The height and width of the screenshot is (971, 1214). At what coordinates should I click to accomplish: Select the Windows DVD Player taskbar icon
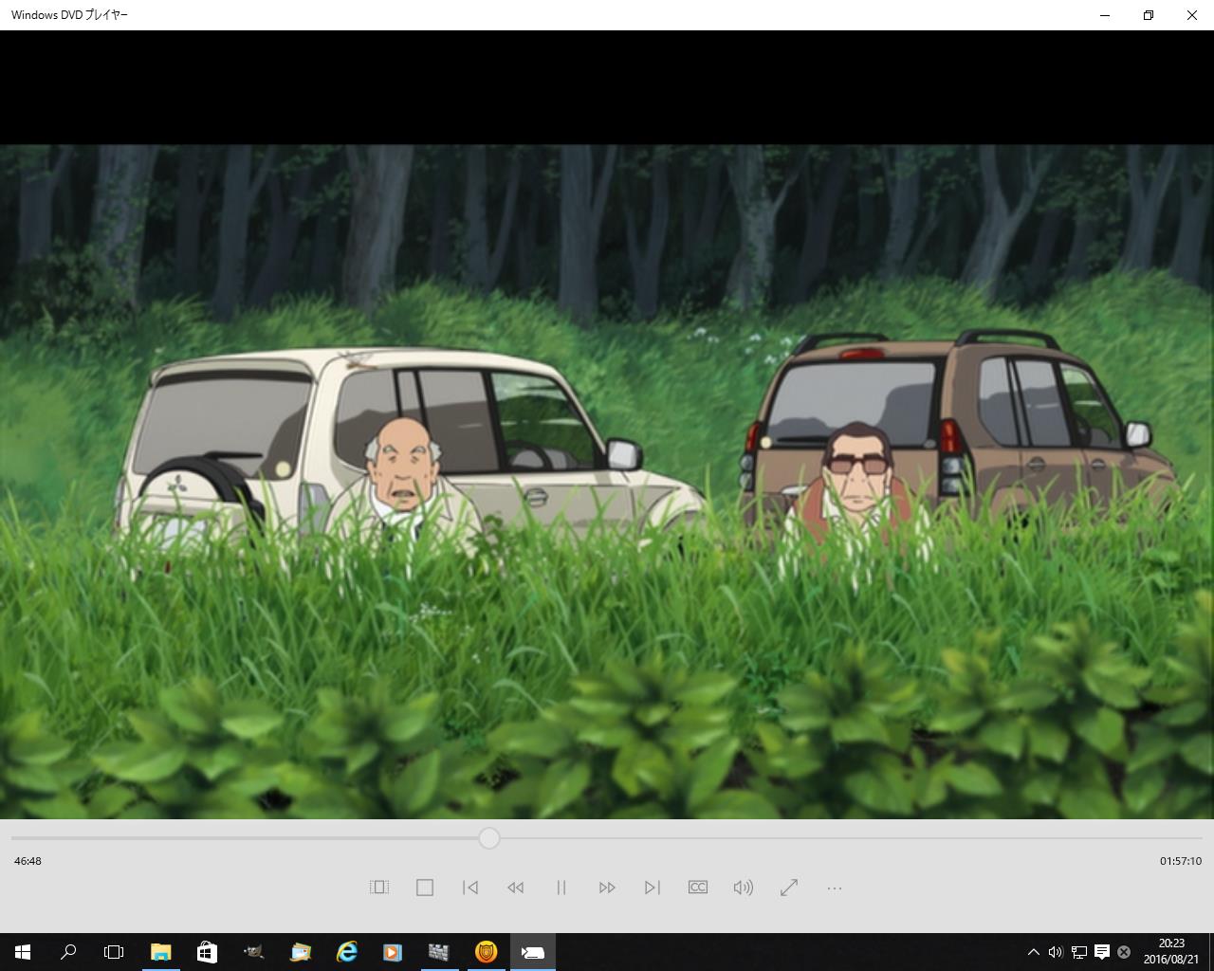[x=533, y=952]
